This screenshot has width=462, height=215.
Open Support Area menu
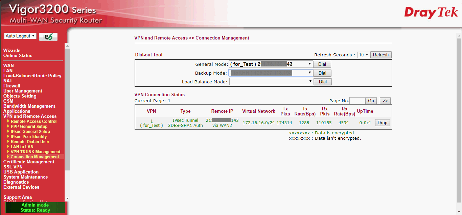pos(18,197)
